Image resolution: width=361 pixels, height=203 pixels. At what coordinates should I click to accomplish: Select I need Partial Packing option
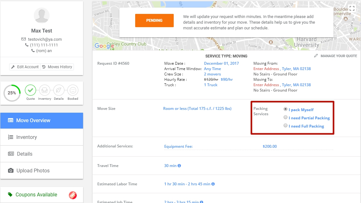[x=286, y=117]
